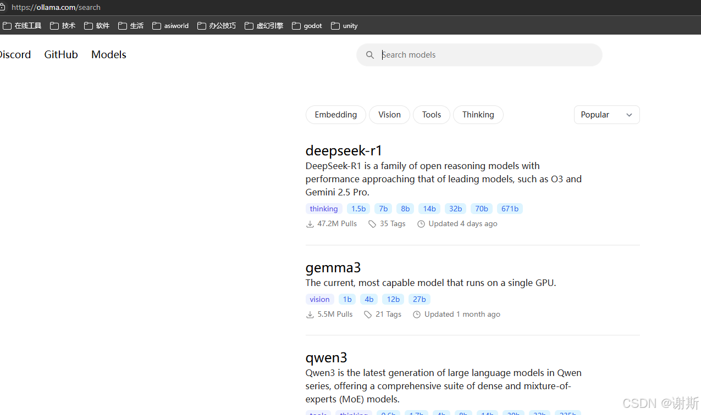Screen dimensions: 701x415
Task: Go to the GitHub nav link
Action: [61, 55]
